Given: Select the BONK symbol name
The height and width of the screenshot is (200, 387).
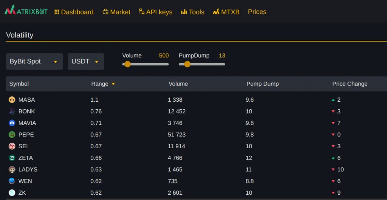Looking at the screenshot, I should click(x=27, y=112).
